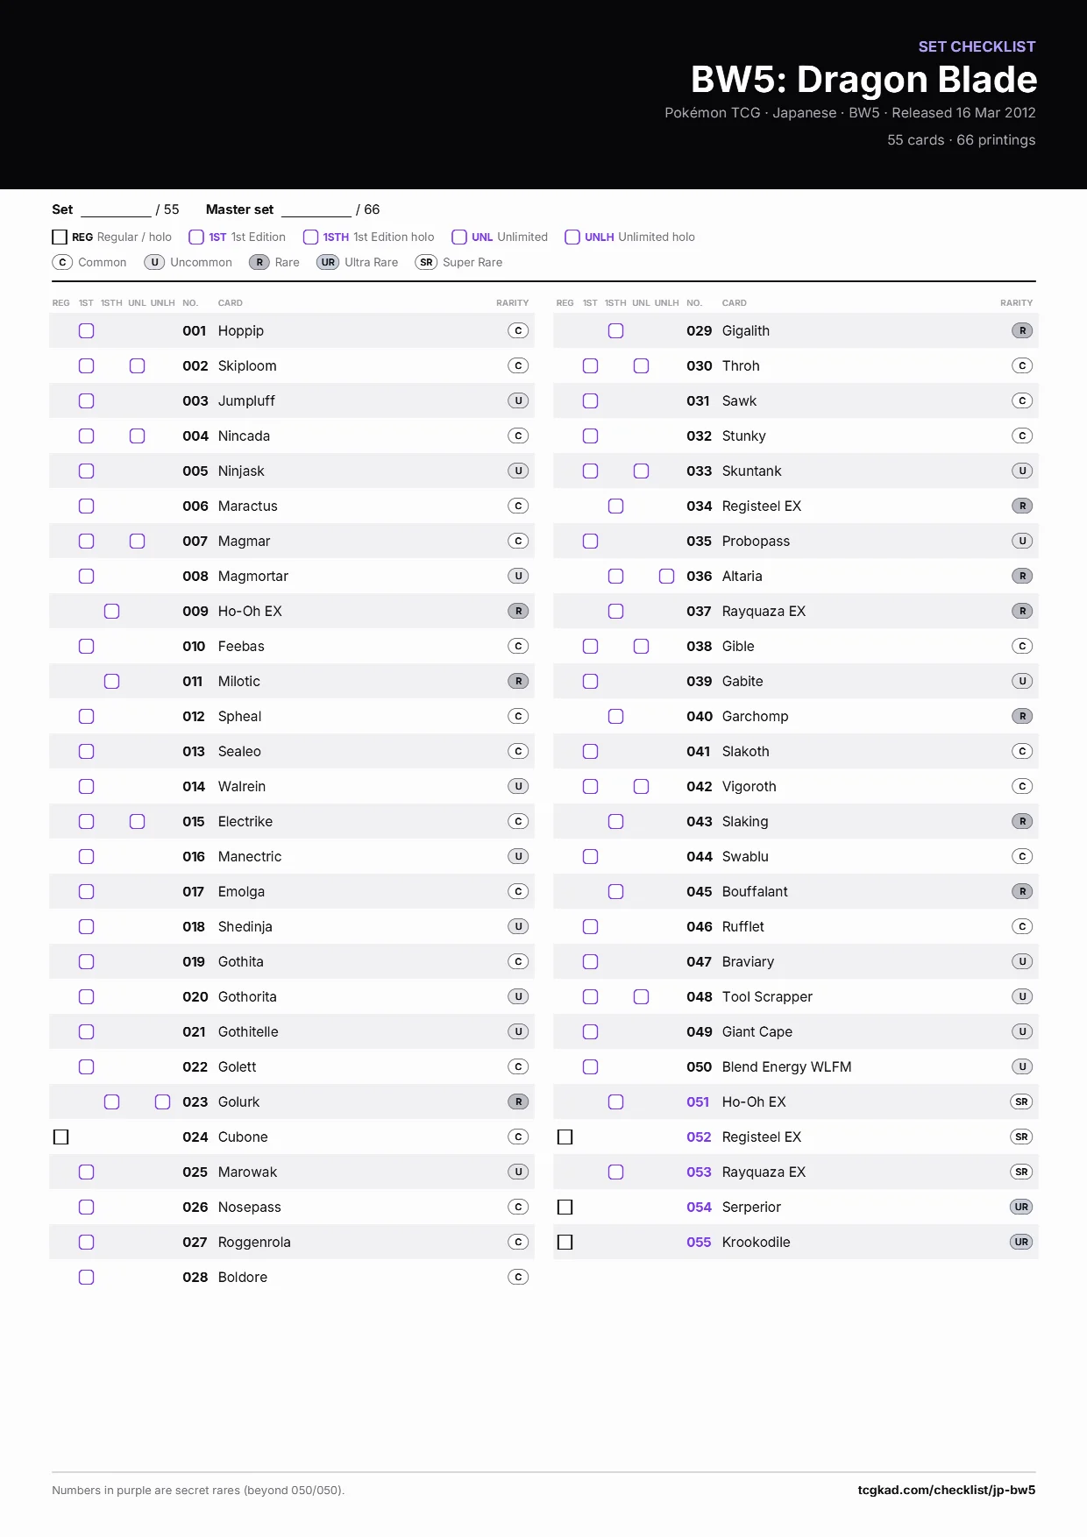Check the 1st Edition box for Hoppip
The width and height of the screenshot is (1087, 1537).
pyautogui.click(x=86, y=330)
